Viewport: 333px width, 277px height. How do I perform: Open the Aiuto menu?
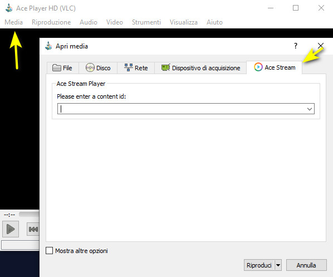click(x=214, y=22)
